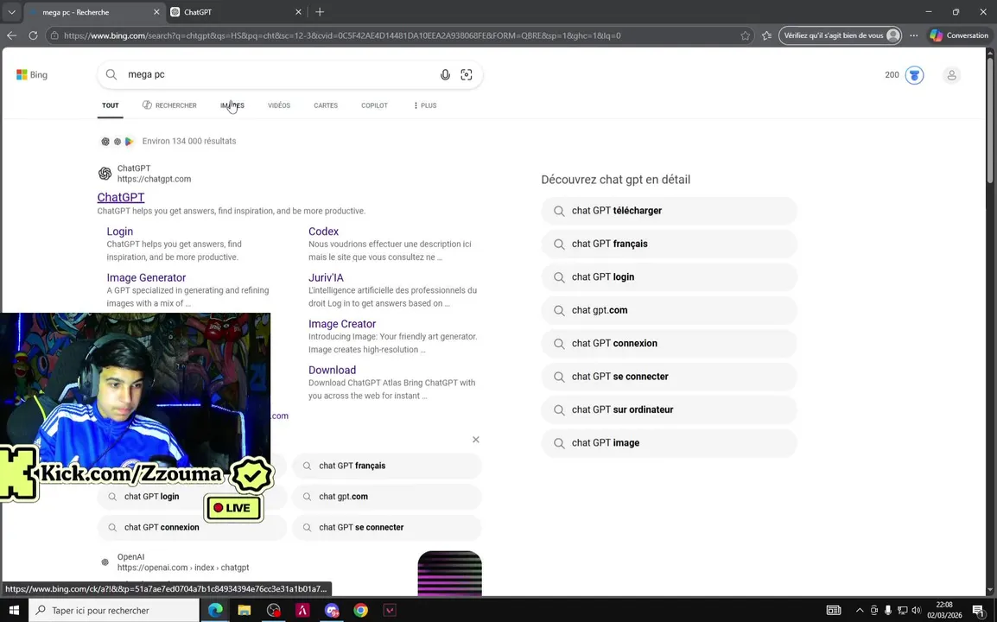Switch to the VIDÉOS tab
Screen dimensions: 997x622
[278, 105]
